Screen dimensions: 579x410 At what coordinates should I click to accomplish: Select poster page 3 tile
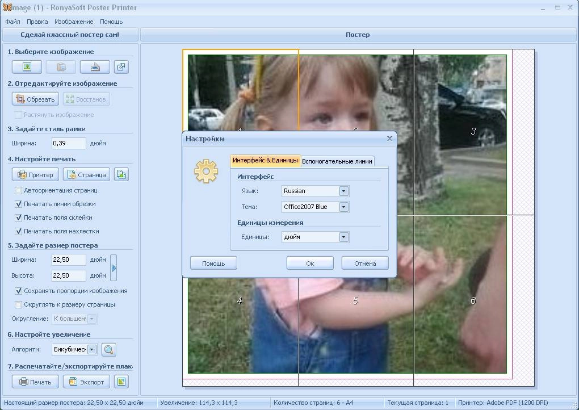tap(474, 132)
